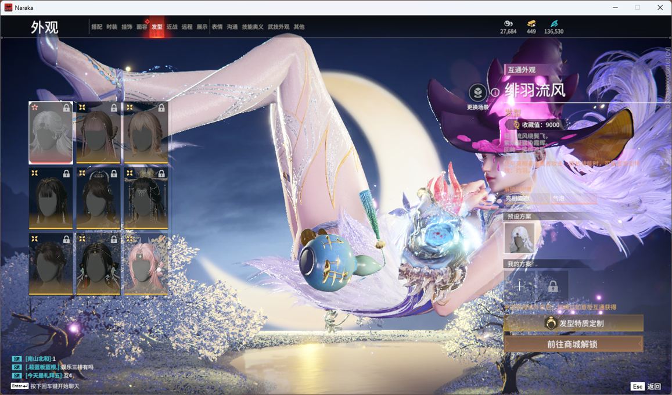
Task: Select the light brown hairstyle thumbnail
Action: 146,133
